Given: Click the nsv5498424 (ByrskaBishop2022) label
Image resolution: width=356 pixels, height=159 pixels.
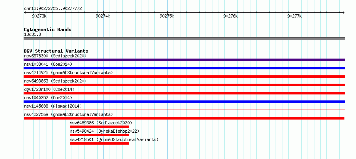Looking at the screenshot, I should (104, 131).
